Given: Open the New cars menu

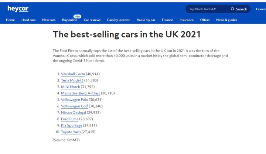Looking at the screenshot, I should [49, 20].
